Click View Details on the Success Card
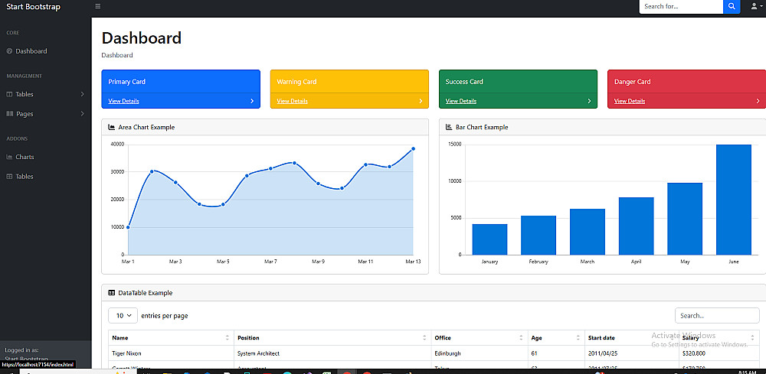Image resolution: width=766 pixels, height=374 pixels. click(x=460, y=101)
